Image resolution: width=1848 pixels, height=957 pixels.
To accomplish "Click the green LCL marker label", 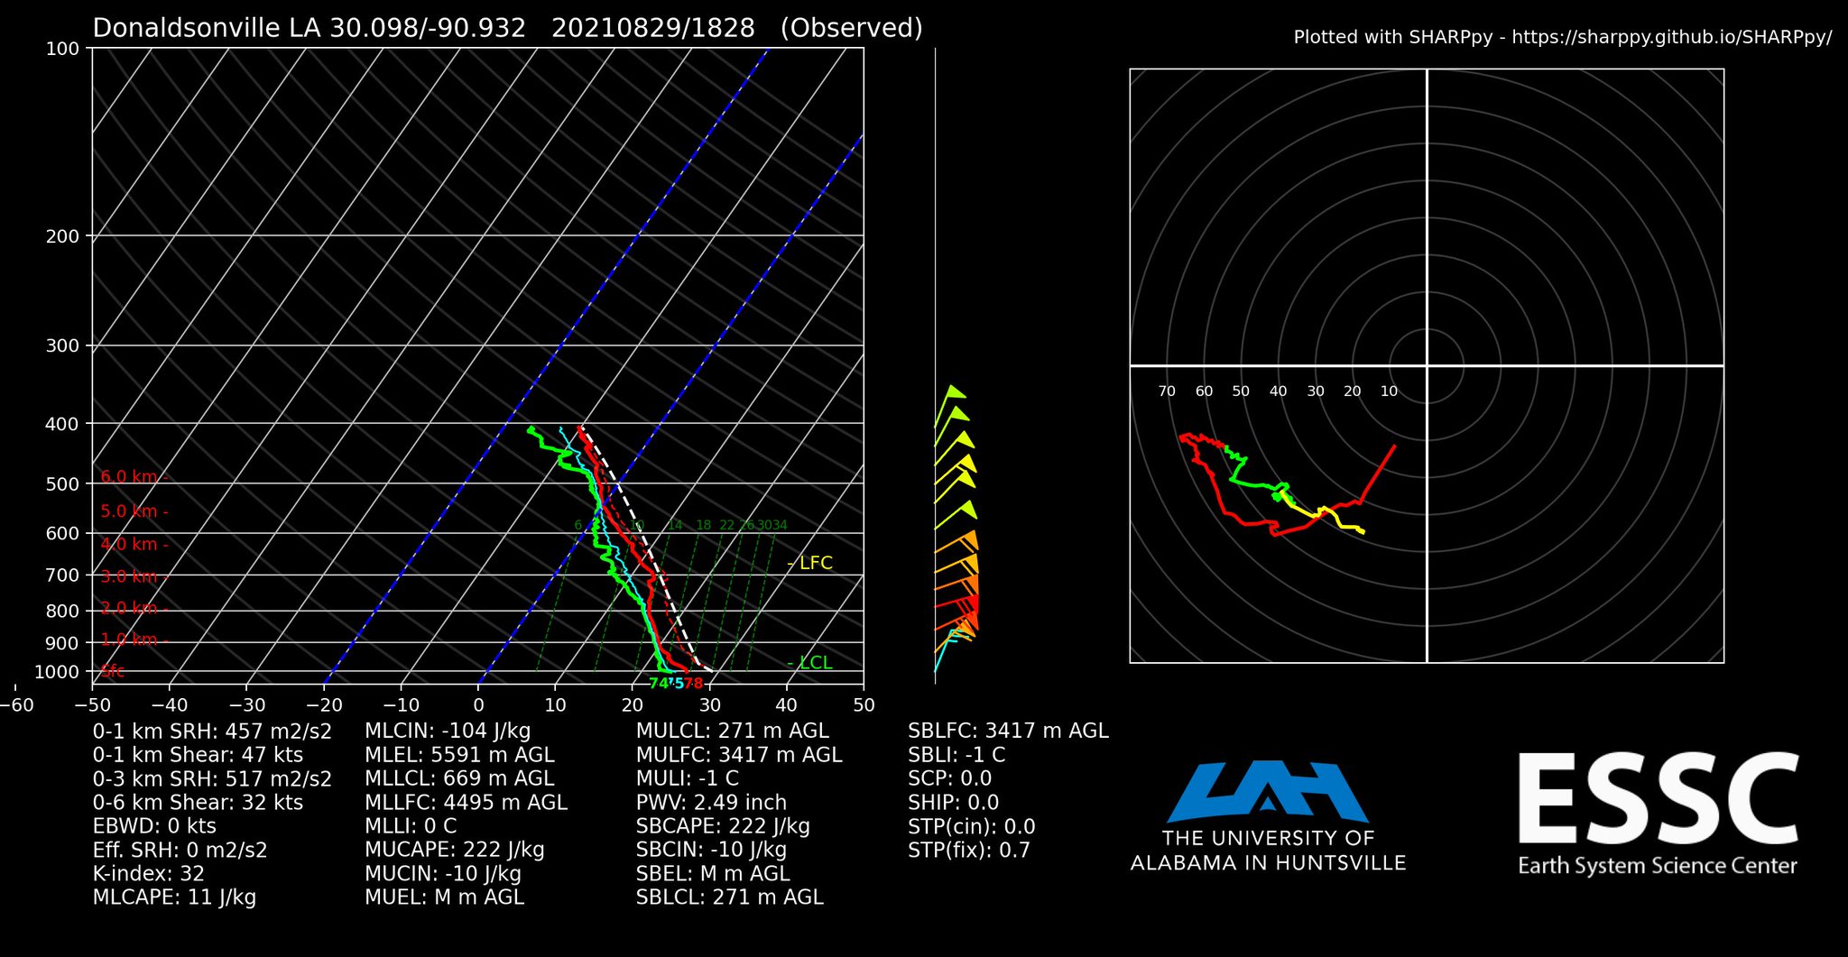I will (x=810, y=662).
